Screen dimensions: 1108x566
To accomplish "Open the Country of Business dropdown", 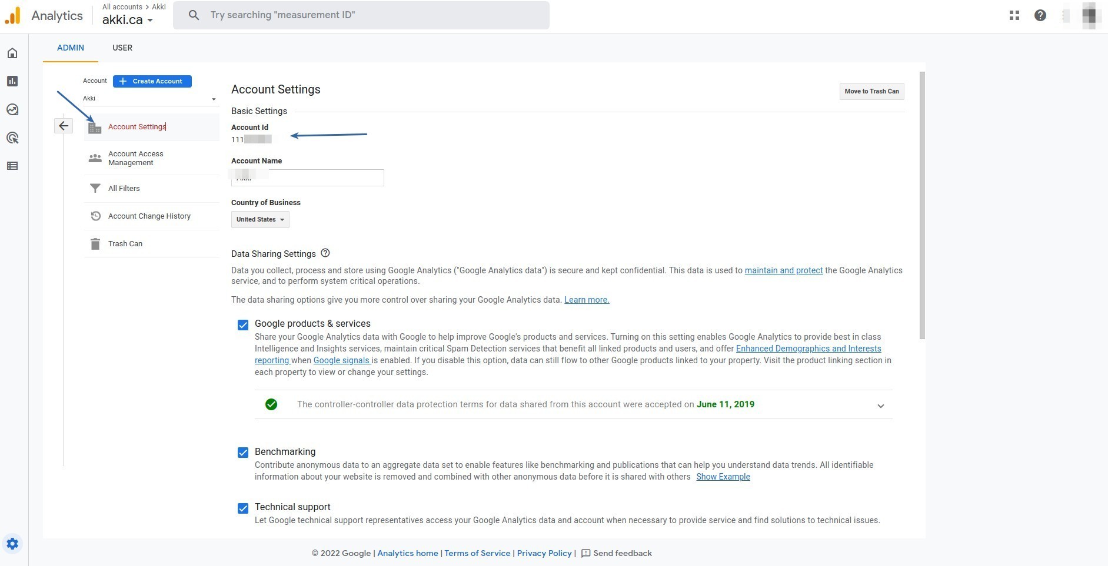I will point(260,219).
